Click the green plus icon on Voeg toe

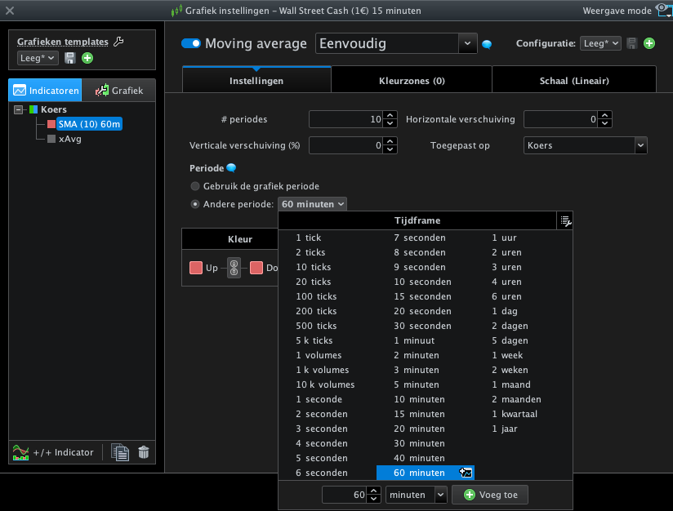[x=470, y=495]
